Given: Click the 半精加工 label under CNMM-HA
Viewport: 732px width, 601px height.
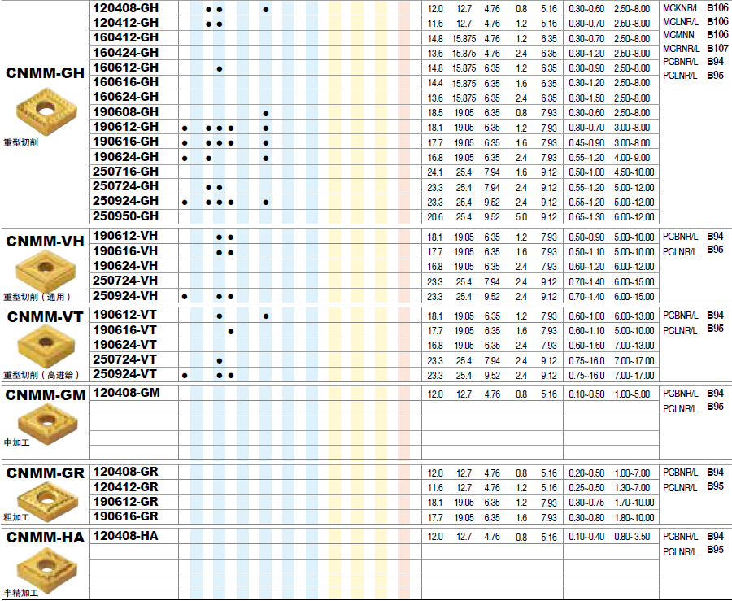Looking at the screenshot, I should pos(20,591).
